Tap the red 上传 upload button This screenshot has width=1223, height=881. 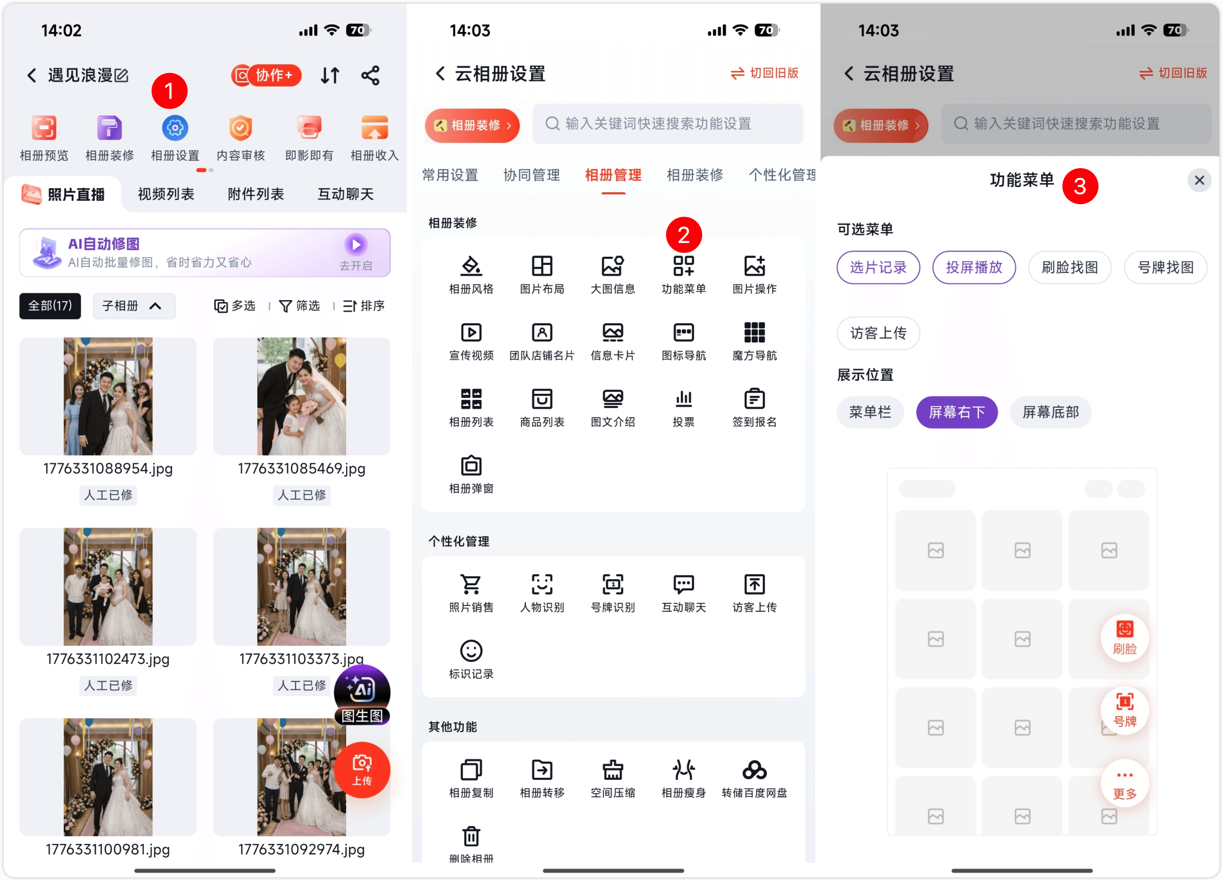[362, 769]
